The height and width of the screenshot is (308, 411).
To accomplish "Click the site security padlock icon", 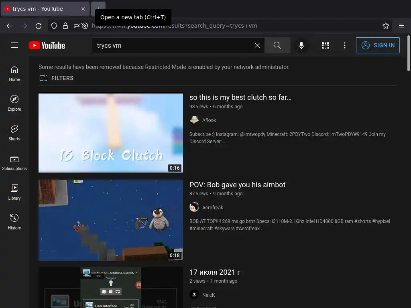I will click(65, 26).
